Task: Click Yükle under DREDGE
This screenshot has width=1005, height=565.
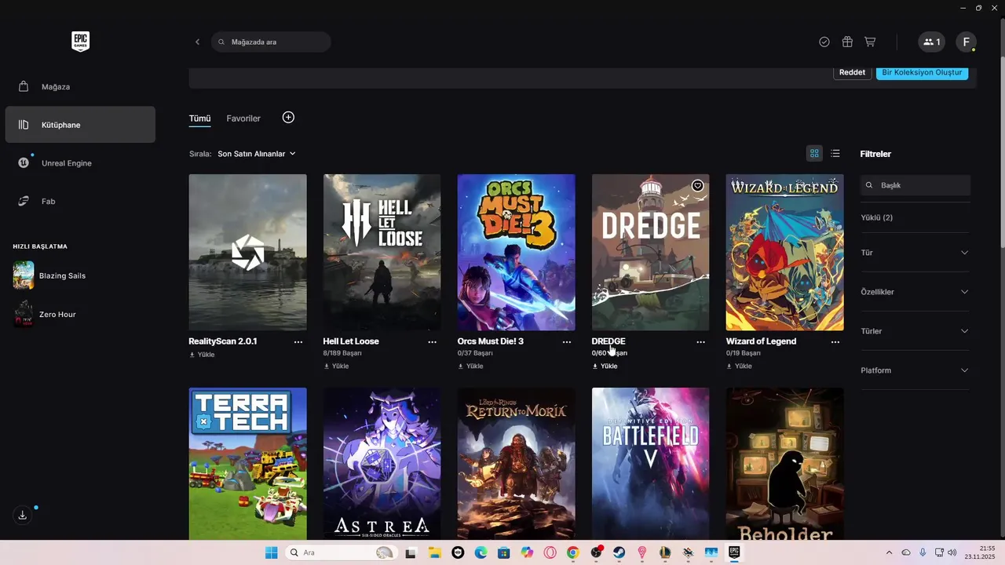Action: [605, 366]
